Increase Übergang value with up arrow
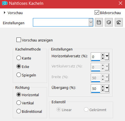The width and height of the screenshot is (125, 121). point(103,87)
